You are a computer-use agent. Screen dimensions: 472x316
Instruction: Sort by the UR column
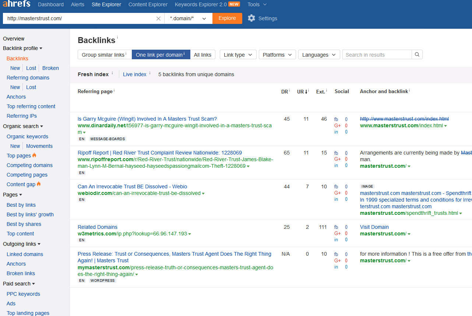[302, 92]
